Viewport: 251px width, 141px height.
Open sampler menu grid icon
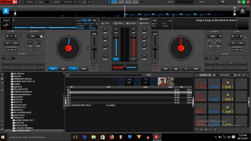197,75
